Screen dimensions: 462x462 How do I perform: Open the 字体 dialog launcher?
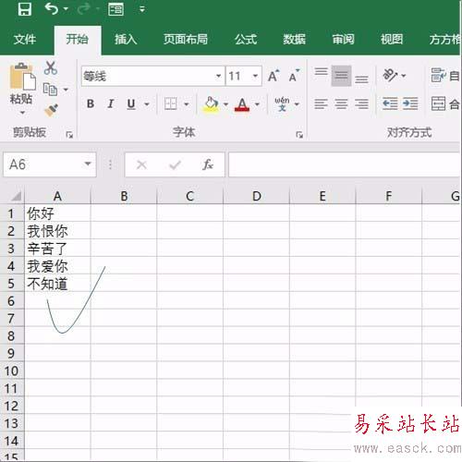299,135
